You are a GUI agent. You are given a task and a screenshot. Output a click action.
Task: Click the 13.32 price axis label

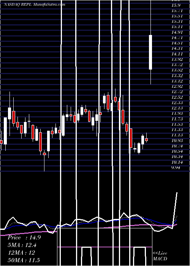177,76
